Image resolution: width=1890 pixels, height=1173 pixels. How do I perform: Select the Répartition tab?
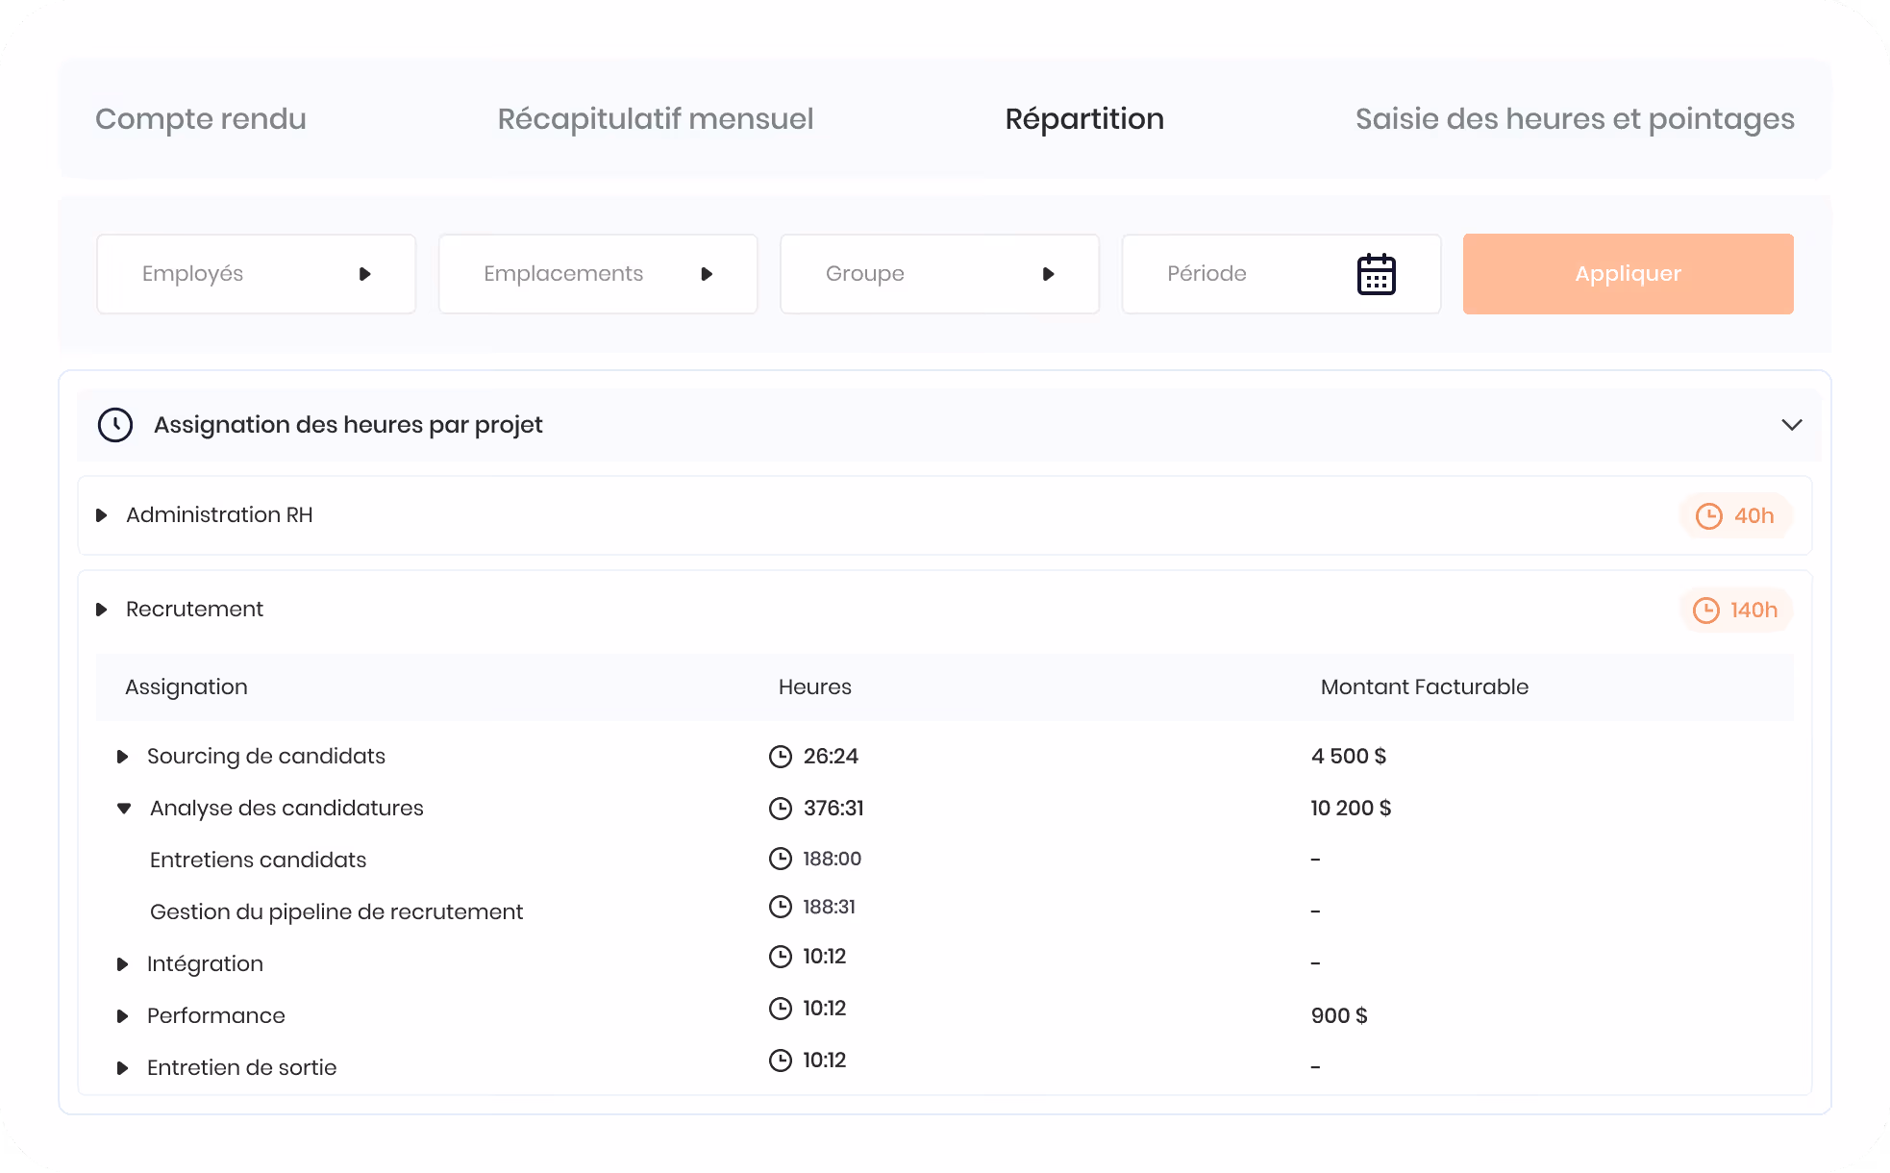point(1084,118)
